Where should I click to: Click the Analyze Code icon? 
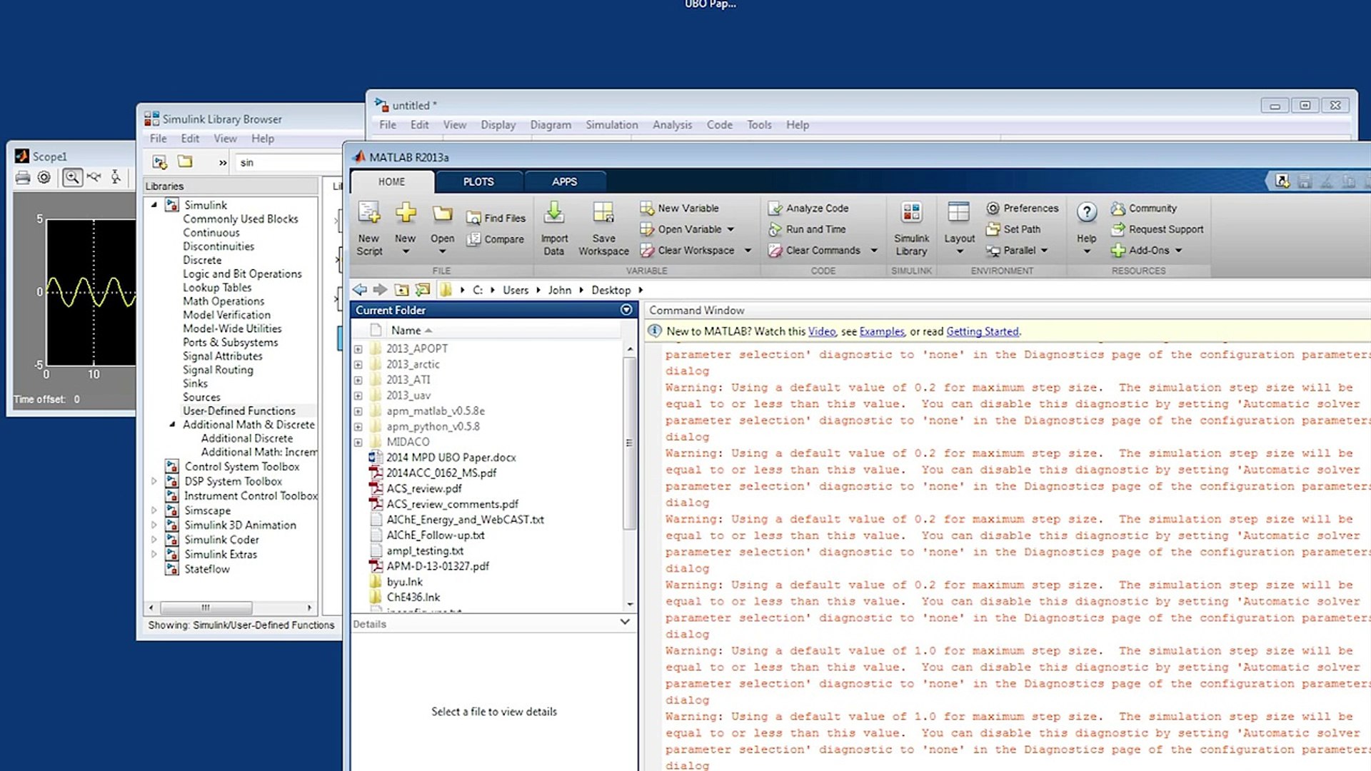click(775, 208)
